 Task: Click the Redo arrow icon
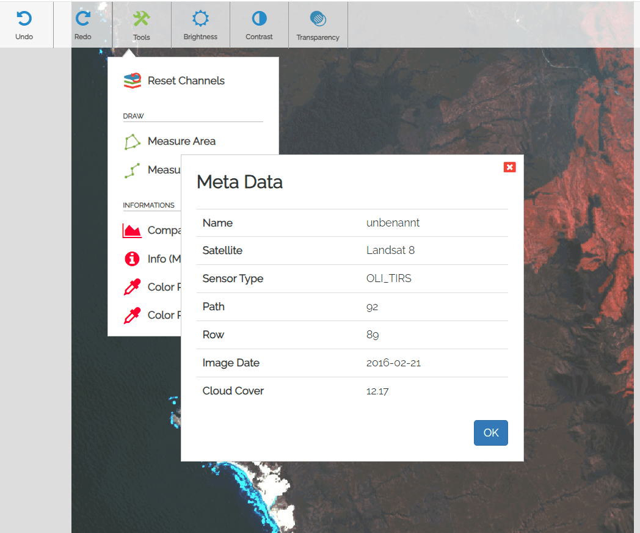coord(82,19)
